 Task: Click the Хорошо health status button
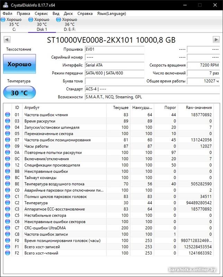click(x=19, y=64)
